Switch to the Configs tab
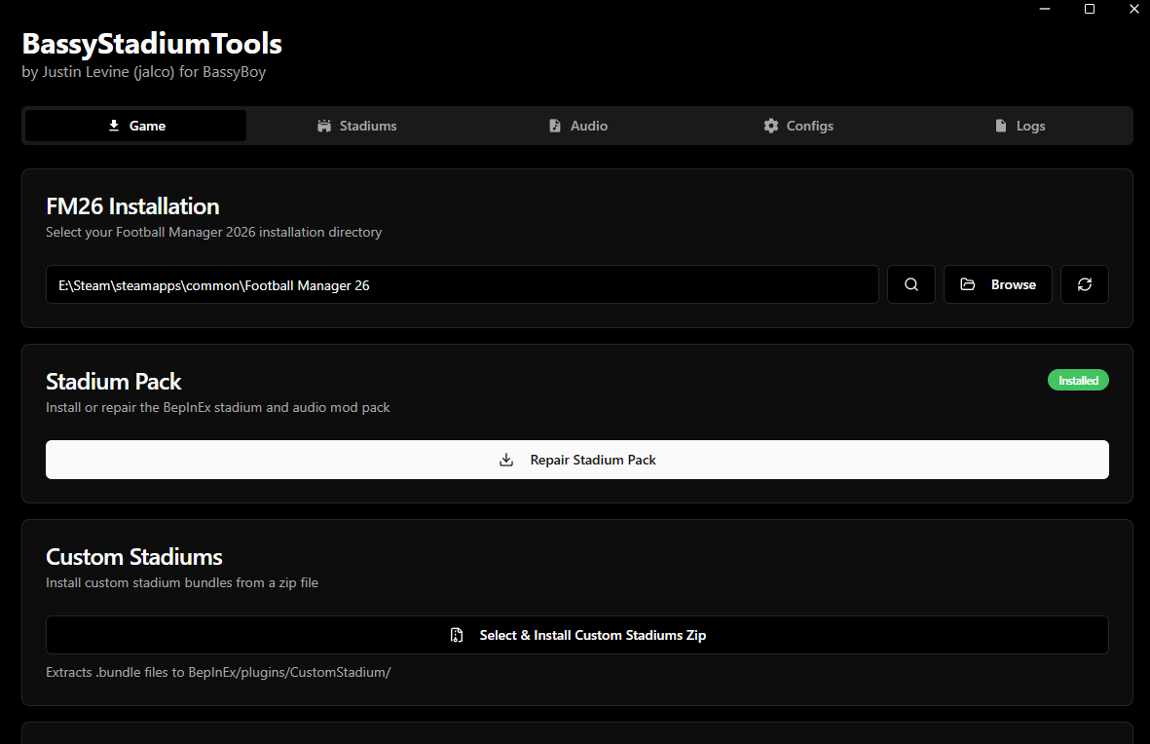 click(x=798, y=126)
